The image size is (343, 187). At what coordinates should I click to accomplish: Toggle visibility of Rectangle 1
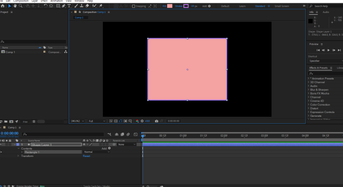pos(1,152)
